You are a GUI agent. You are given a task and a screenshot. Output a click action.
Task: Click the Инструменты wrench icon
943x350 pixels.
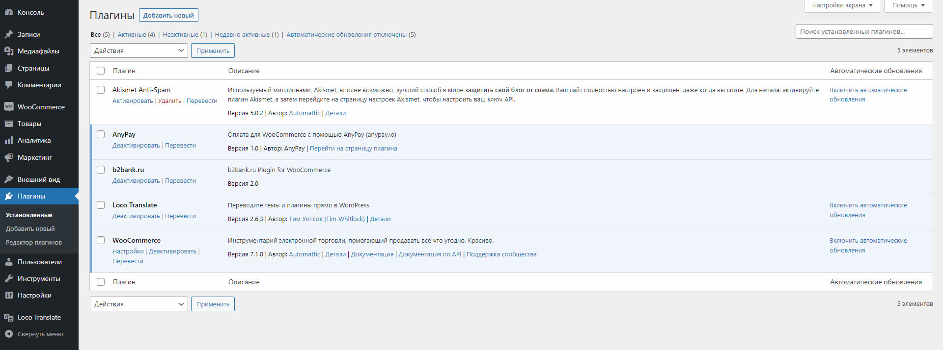8,278
